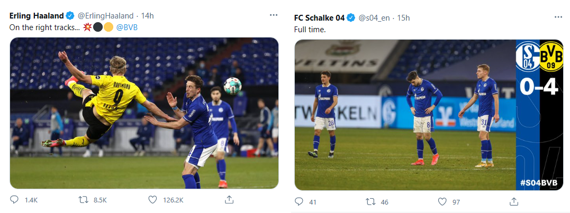Viewport: 570px width, 213px height.
Task: Like Erling Haaland's tweet
Action: coord(153,200)
